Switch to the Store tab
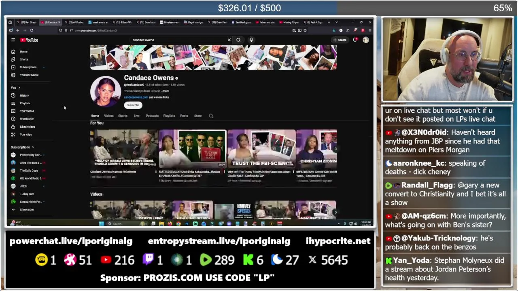The image size is (518, 291). coord(198,116)
